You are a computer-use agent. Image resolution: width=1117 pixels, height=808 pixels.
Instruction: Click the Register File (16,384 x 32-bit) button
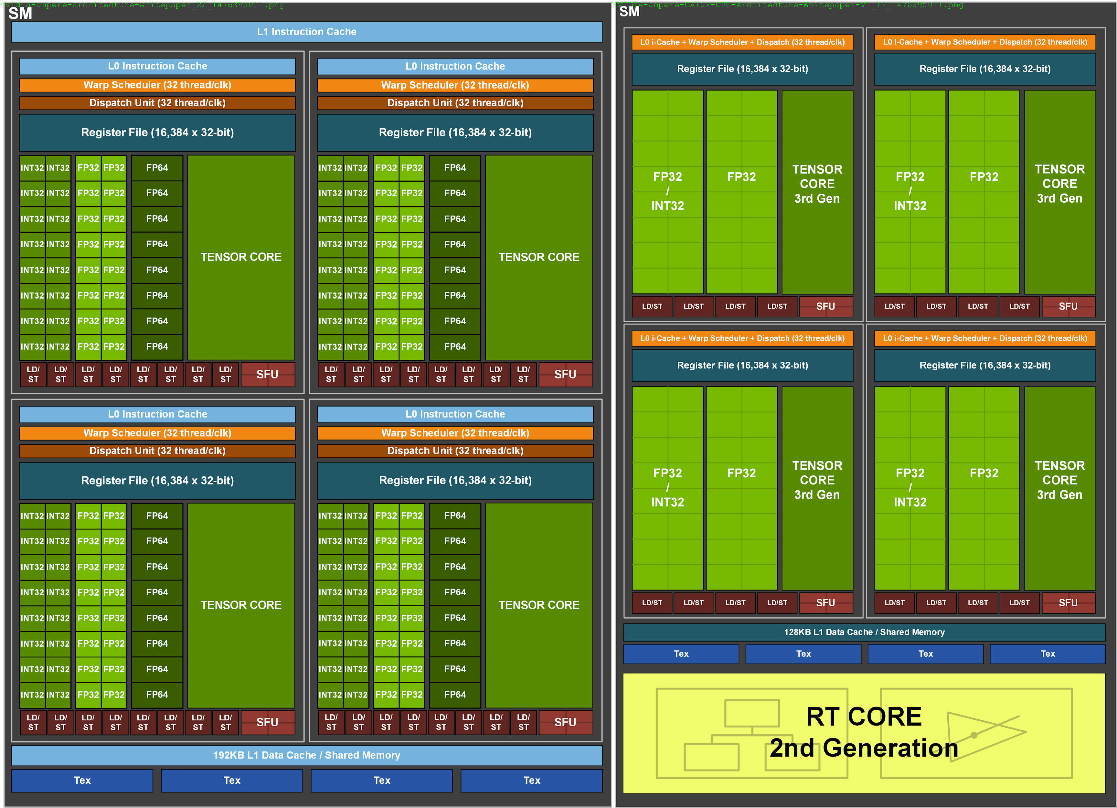pos(157,132)
